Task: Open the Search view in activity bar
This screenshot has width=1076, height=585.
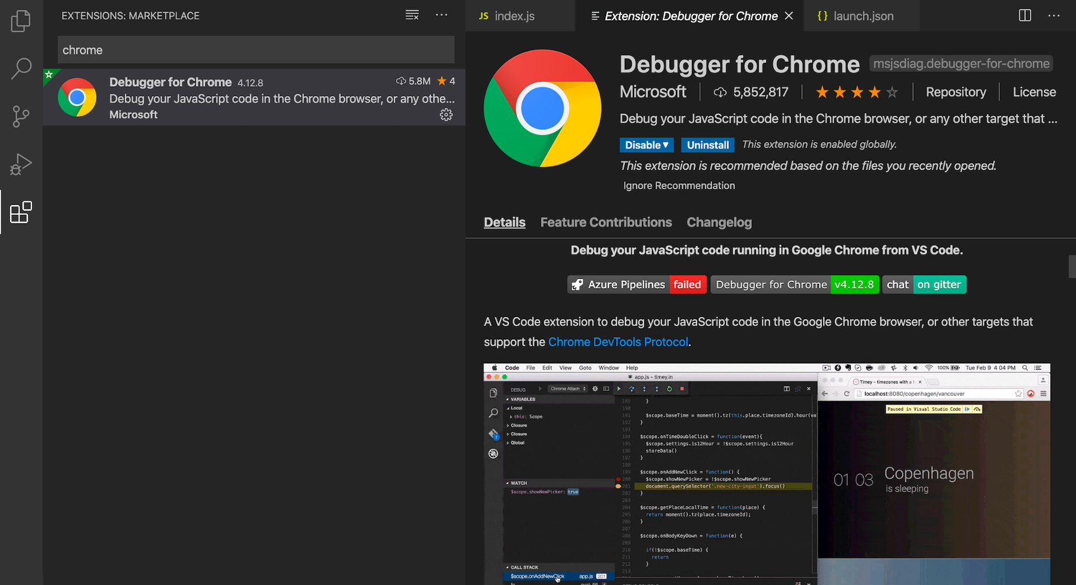Action: coord(21,68)
